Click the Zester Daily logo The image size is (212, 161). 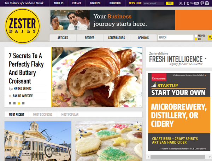[23, 26]
